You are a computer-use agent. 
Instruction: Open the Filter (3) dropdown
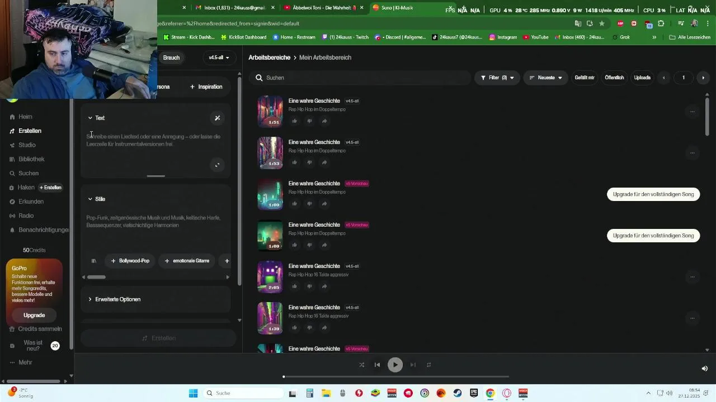(497, 78)
